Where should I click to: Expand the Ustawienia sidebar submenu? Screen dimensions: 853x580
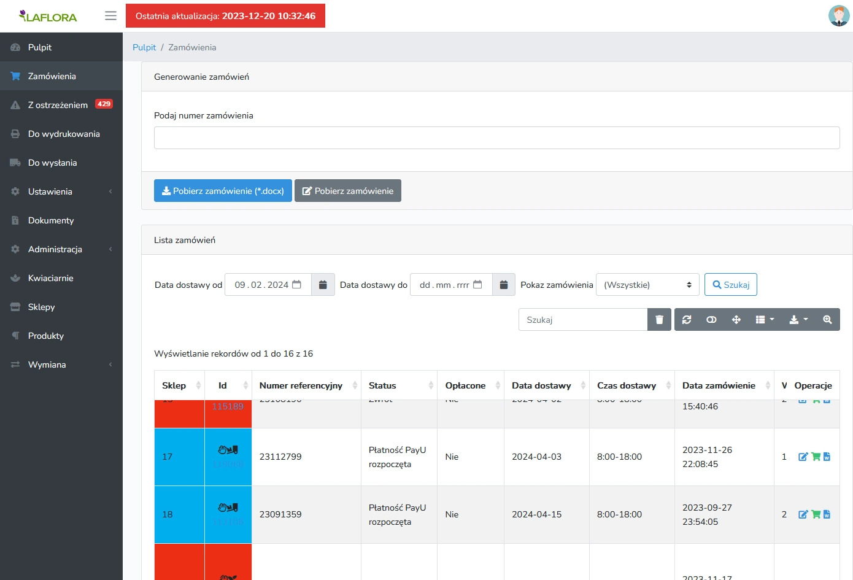(x=61, y=191)
